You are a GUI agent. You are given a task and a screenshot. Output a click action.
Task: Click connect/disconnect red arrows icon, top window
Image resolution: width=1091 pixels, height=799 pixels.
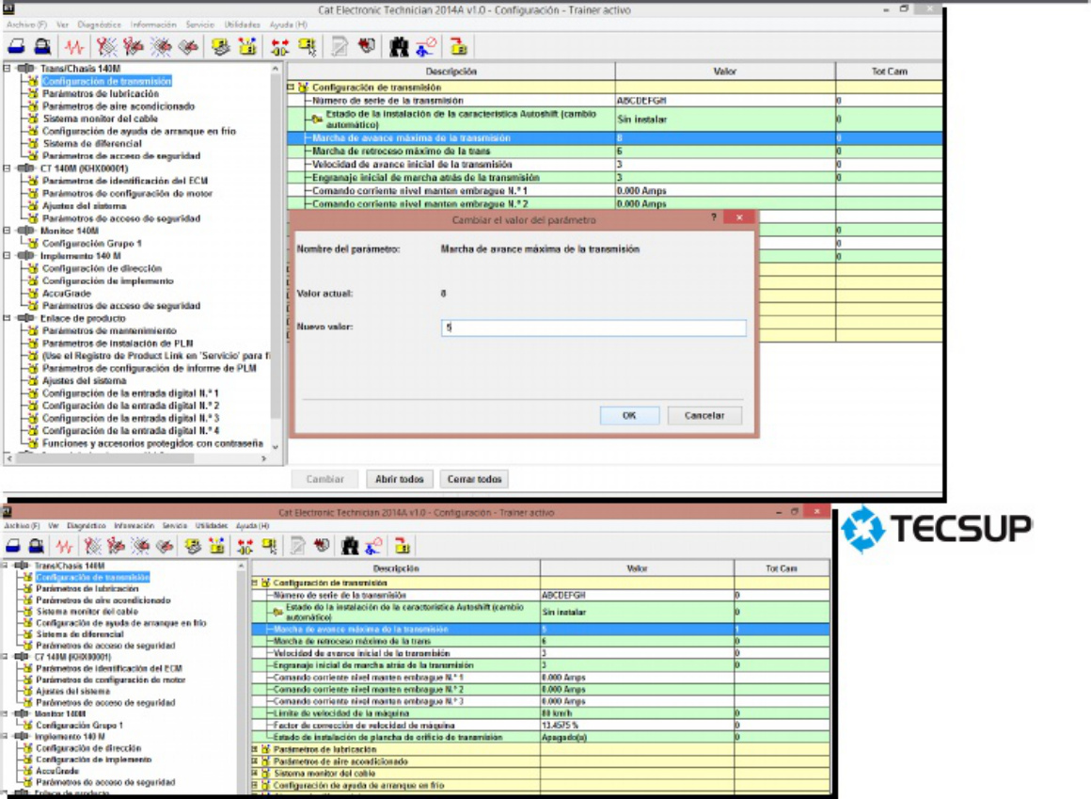click(279, 47)
